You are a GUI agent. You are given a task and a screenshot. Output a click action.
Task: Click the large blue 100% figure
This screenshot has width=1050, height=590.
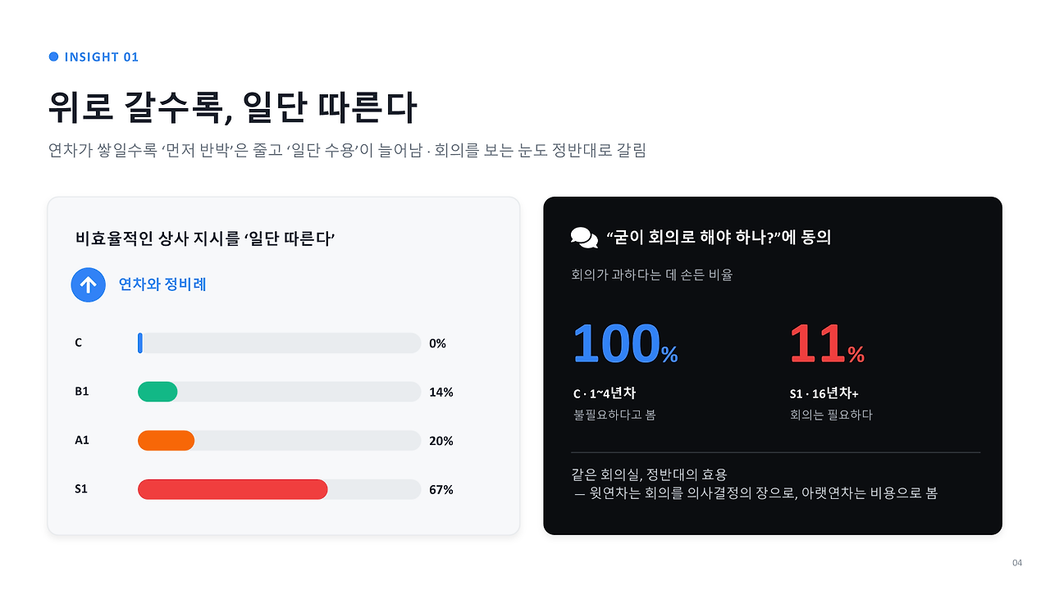point(625,345)
